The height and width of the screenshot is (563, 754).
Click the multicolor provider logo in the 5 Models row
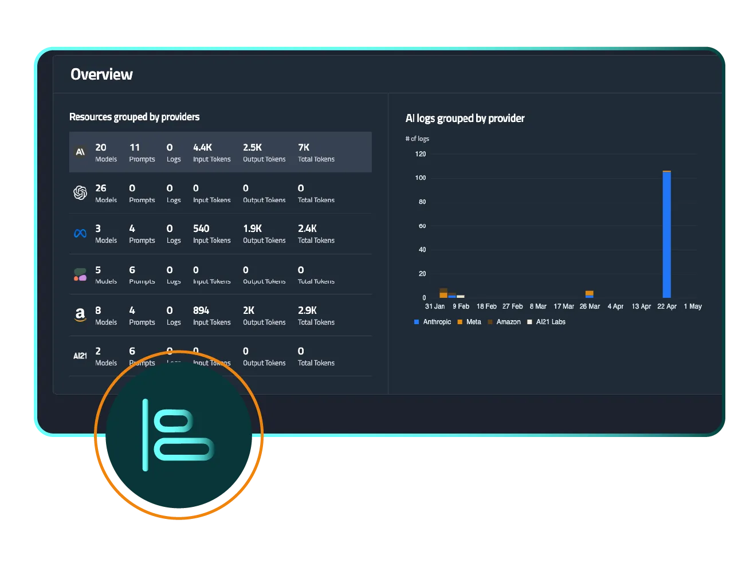coord(80,274)
